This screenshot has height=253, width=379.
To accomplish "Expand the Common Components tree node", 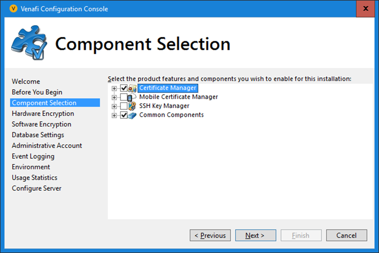I will pyautogui.click(x=114, y=115).
